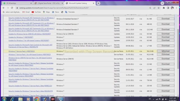Screen dimensions: 180x101
Task: Open Security Update for Microsoft Chart Controls link
Action: pos(30,46)
